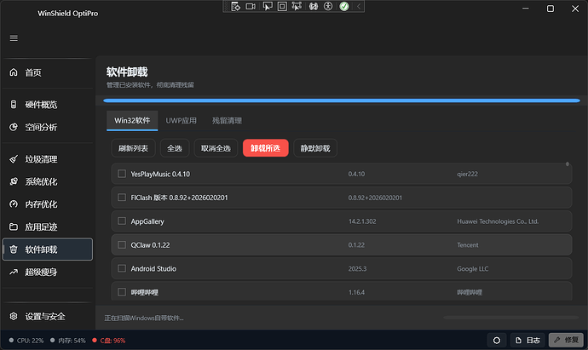This screenshot has width=588, height=350.
Task: Click the YesPlayMusic 0.4.10 name
Action: (160, 174)
